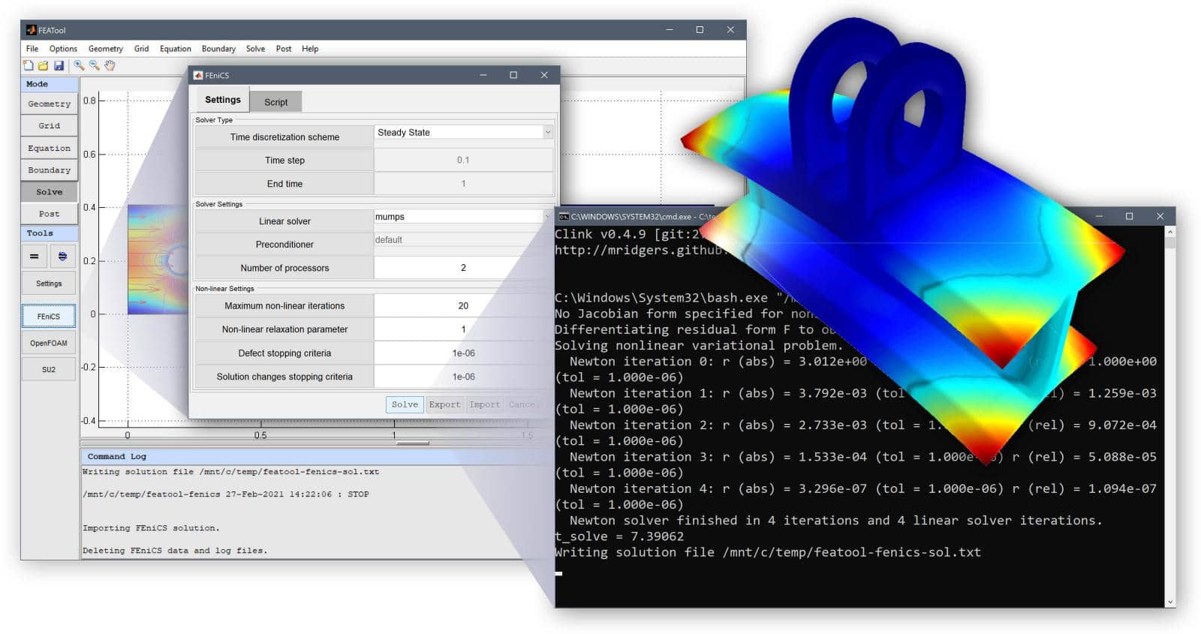Click the Solution changes stopping criteria field

pos(464,377)
